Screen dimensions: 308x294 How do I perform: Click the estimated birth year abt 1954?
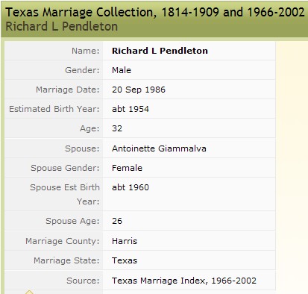(131, 109)
